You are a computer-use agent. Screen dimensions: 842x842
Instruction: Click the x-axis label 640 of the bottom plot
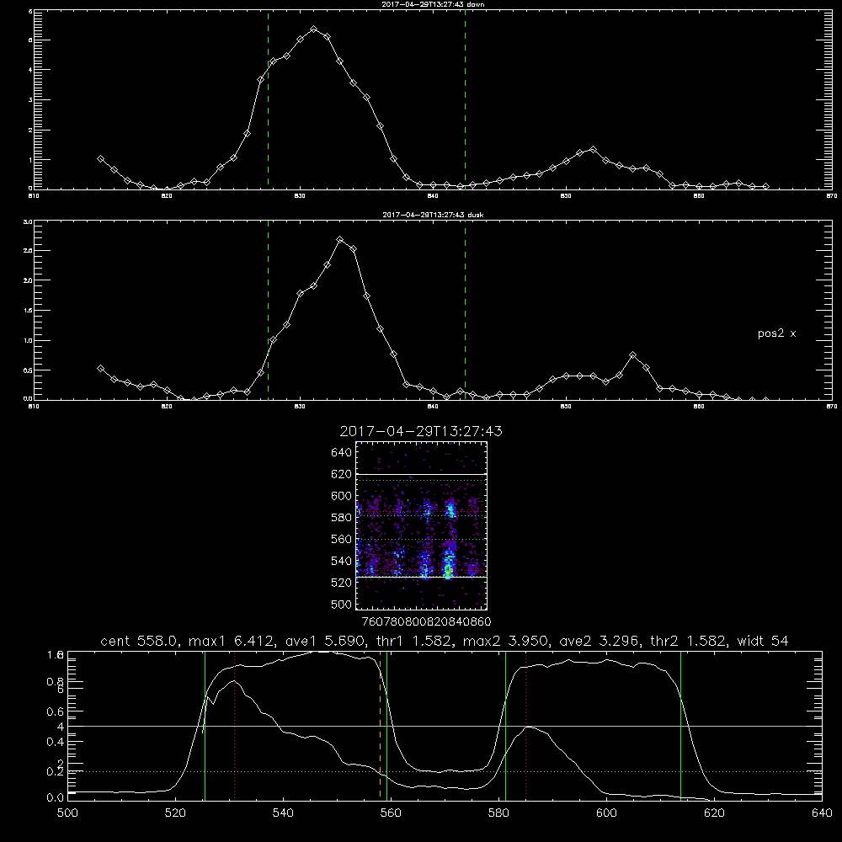(822, 813)
